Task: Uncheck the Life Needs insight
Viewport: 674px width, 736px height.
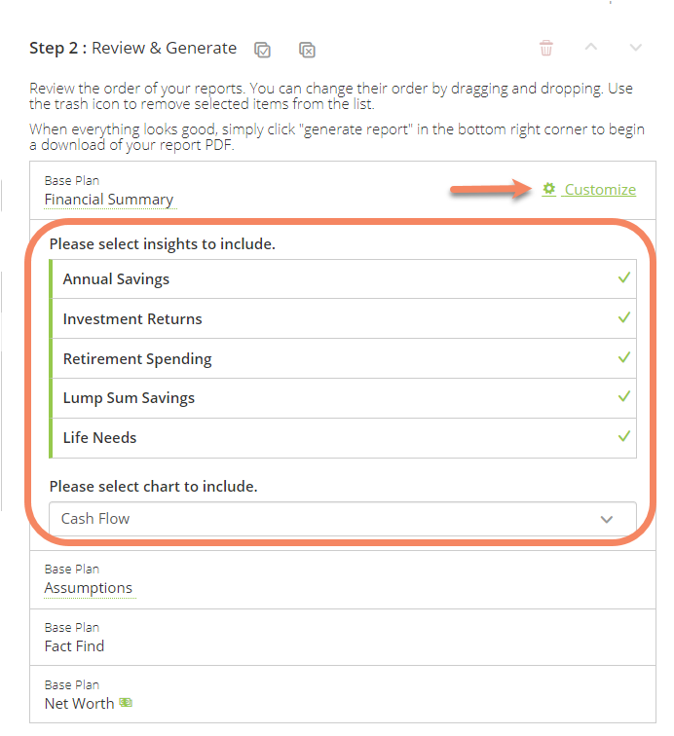Action: [624, 436]
